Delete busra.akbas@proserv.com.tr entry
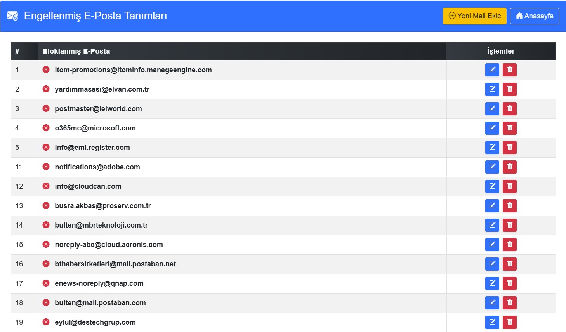Image resolution: width=566 pixels, height=332 pixels. coord(509,206)
